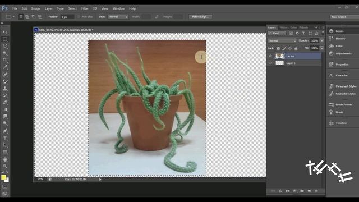Image resolution: width=359 pixels, height=202 pixels.
Task: Open the Image menu
Action: coord(36,8)
